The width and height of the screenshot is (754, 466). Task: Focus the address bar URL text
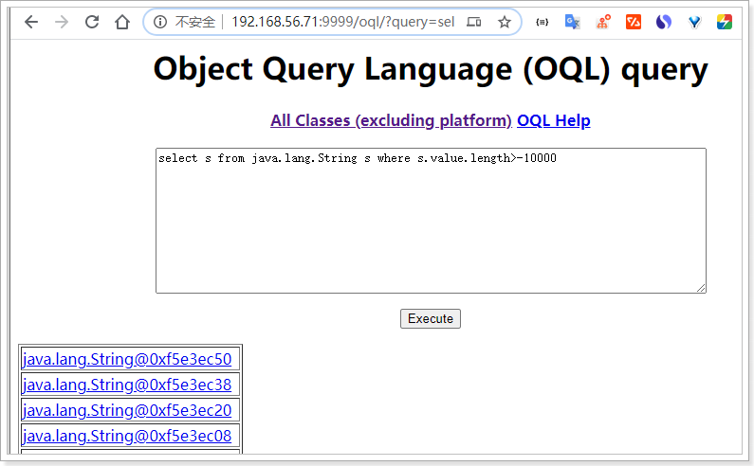[x=343, y=22]
